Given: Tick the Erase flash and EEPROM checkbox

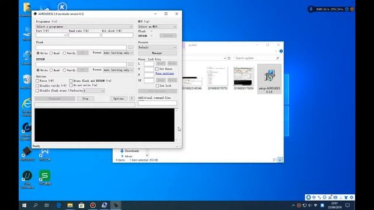Looking at the screenshot, I should (x=71, y=81).
